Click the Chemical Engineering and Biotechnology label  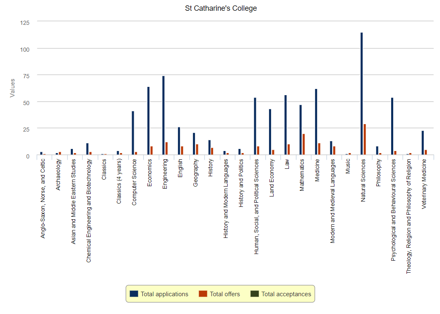[x=89, y=211]
